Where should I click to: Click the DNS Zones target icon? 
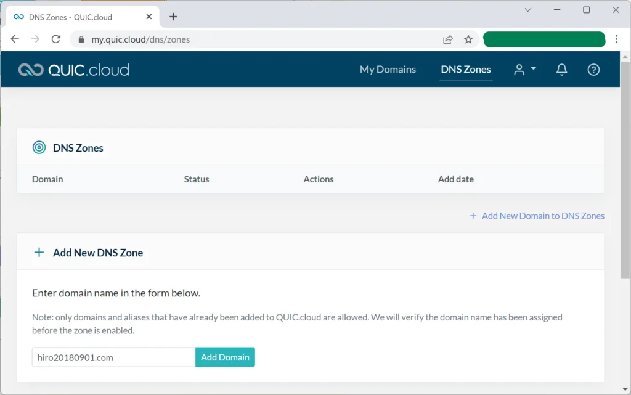(x=39, y=148)
